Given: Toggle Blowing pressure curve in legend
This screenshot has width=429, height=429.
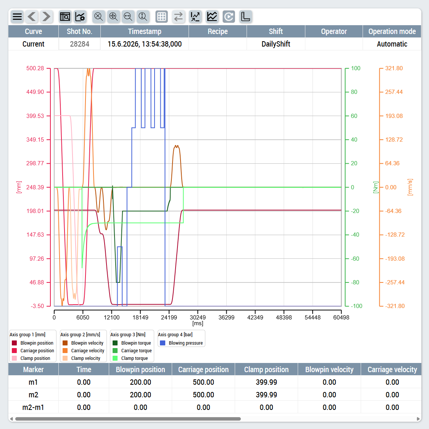Looking at the screenshot, I should point(181,343).
